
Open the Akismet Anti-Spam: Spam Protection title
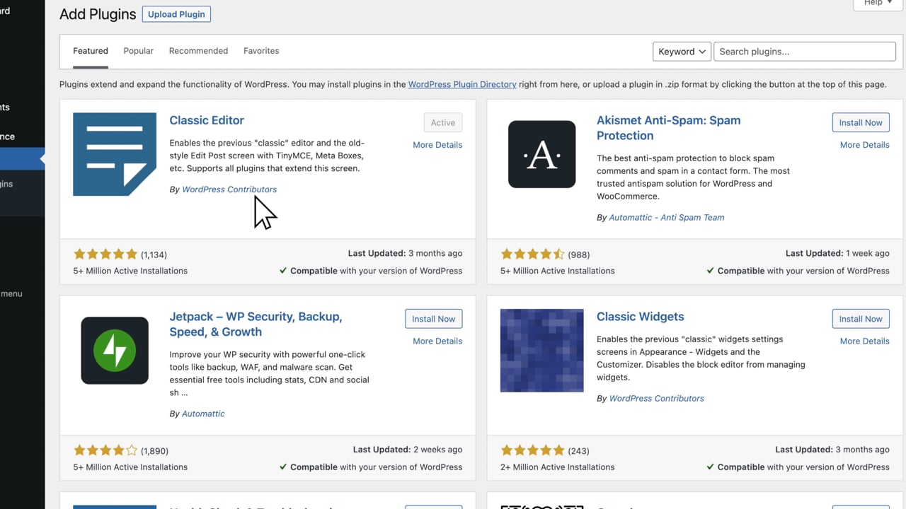[x=669, y=128]
